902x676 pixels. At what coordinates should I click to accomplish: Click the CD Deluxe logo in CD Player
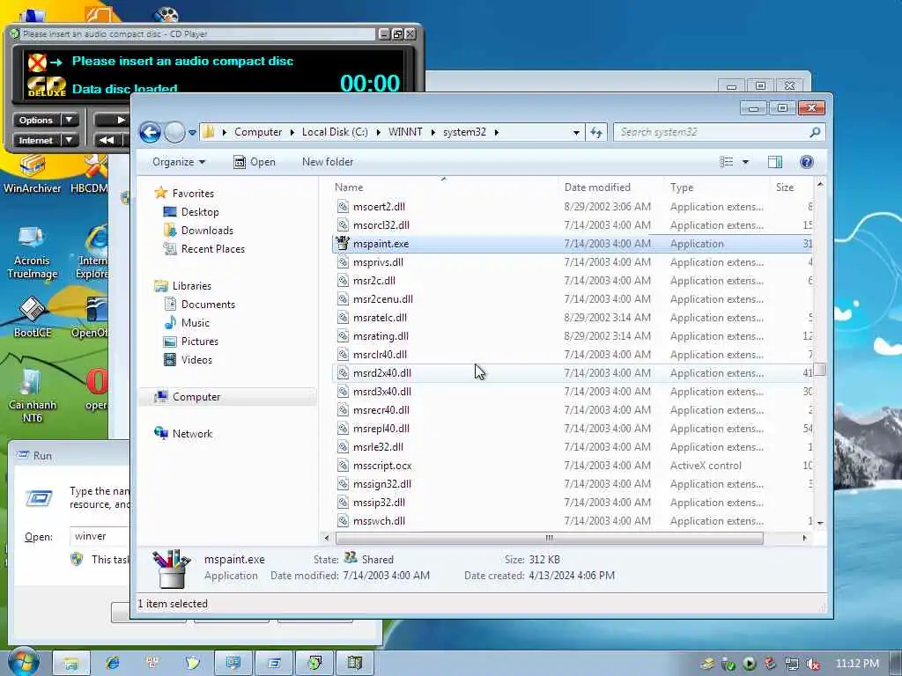[x=47, y=87]
